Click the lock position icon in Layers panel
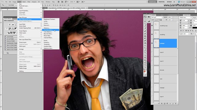This screenshot has width=197, height=110. [159, 20]
